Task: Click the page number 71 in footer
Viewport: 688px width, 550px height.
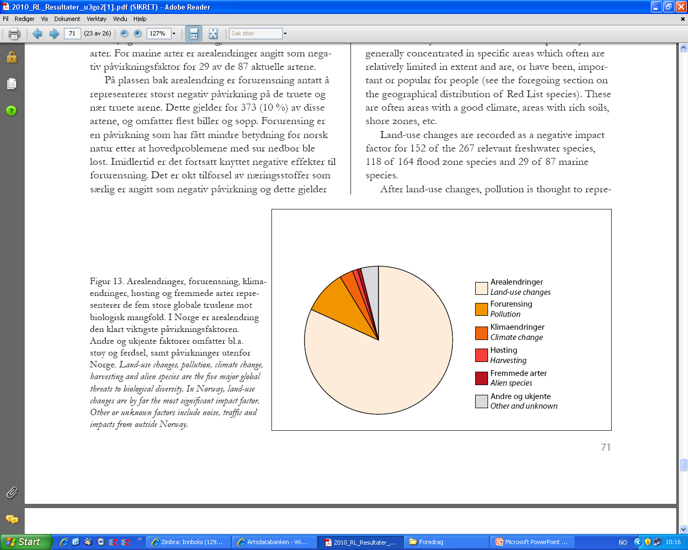Action: (606, 447)
